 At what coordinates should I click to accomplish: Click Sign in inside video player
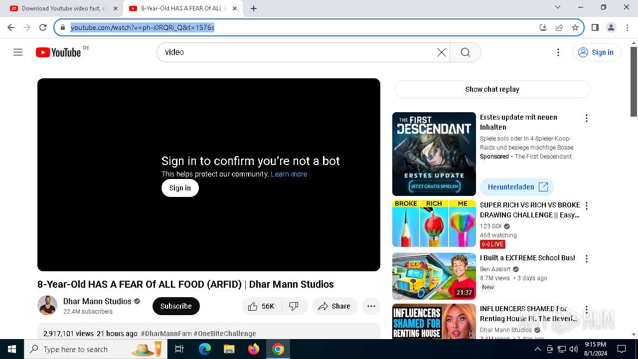(x=180, y=188)
